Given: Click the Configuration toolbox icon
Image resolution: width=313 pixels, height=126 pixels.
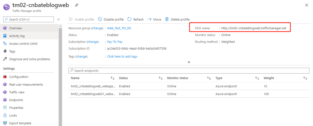Looking at the screenshot, I should (x=5, y=77).
